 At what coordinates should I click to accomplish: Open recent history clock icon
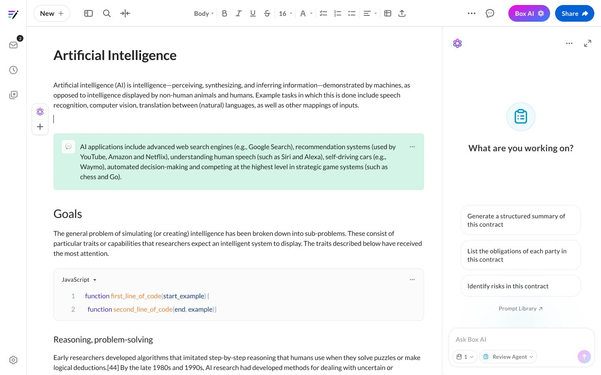[13, 70]
